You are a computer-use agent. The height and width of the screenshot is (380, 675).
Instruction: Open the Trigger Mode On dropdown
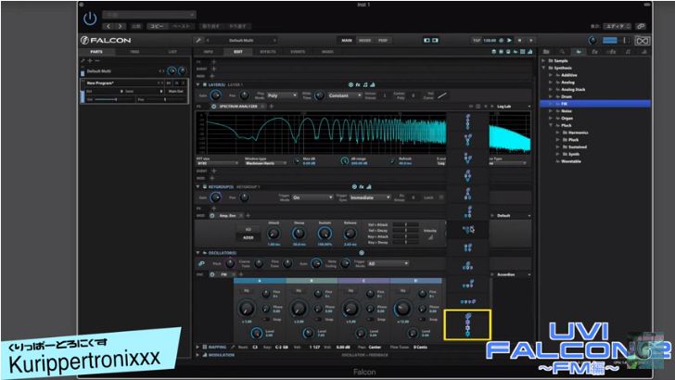(312, 197)
